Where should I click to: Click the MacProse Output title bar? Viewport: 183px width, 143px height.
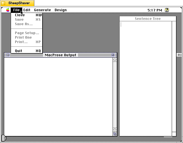[61, 55]
